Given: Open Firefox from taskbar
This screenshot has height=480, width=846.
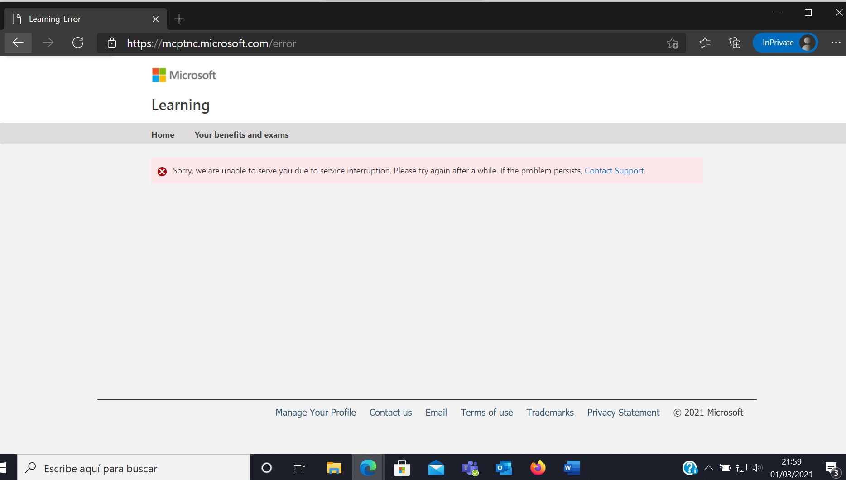Looking at the screenshot, I should click(x=538, y=468).
